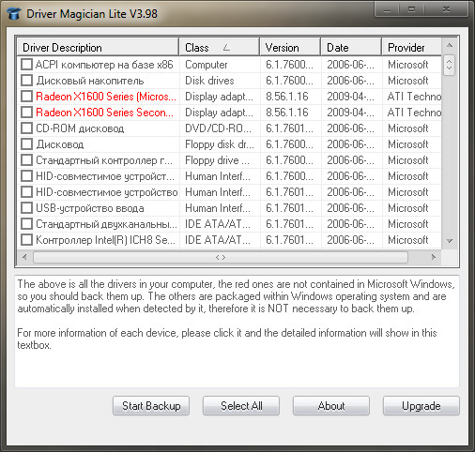
Task: Enable the CD-ROM дисковод checkbox
Action: coord(26,128)
